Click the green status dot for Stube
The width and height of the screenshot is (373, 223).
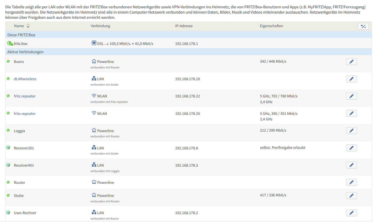click(8, 195)
